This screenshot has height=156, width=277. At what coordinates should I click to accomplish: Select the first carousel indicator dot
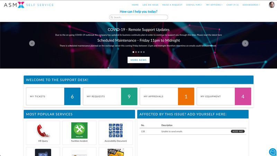[x=133, y=52]
